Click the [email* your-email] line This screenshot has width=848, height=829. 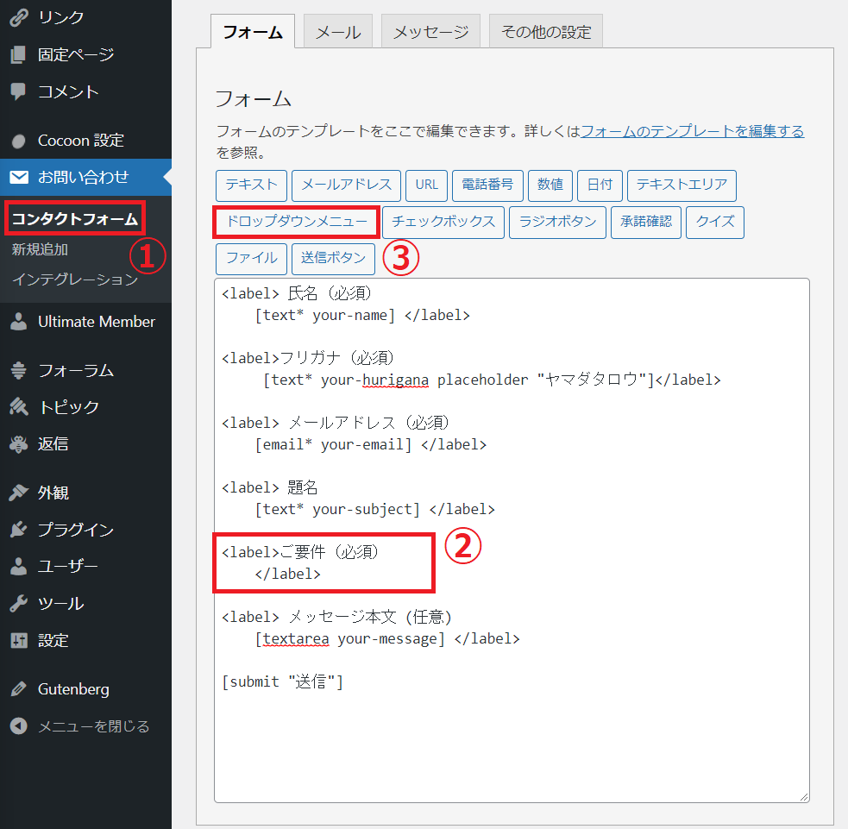(371, 444)
